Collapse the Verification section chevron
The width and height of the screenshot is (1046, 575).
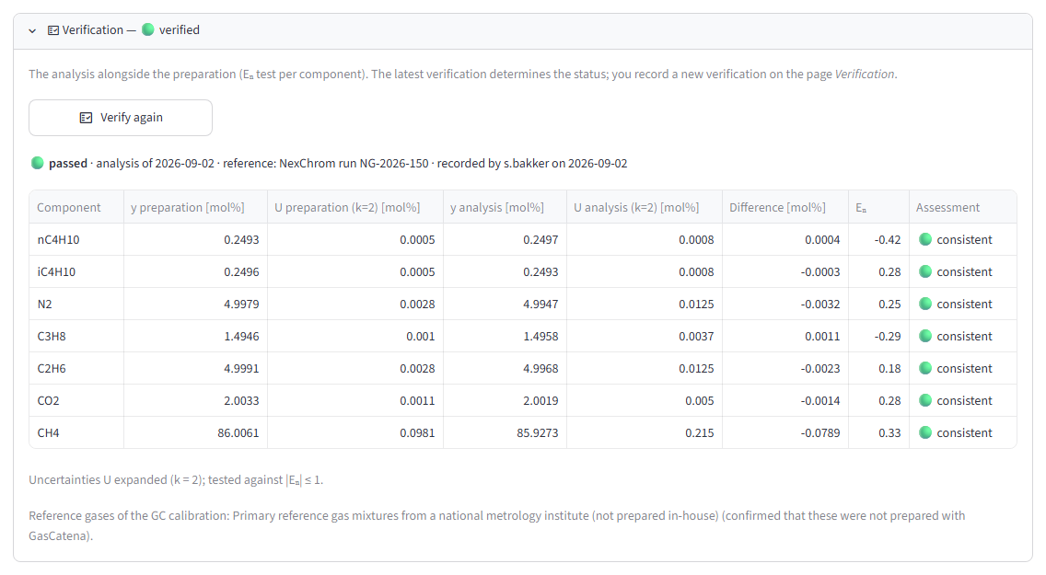pyautogui.click(x=32, y=30)
